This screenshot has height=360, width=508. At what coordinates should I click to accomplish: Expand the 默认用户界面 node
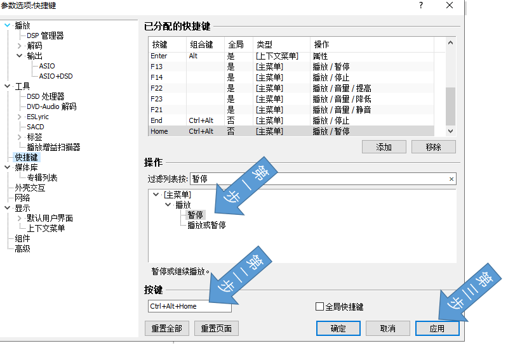(x=20, y=218)
